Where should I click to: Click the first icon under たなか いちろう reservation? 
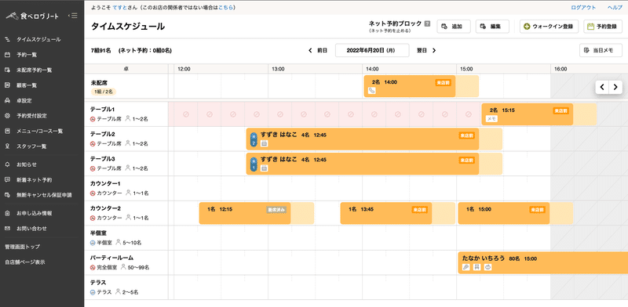(466, 267)
